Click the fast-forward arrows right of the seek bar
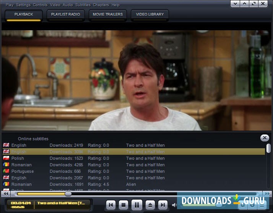273x213 pixels. point(267,193)
